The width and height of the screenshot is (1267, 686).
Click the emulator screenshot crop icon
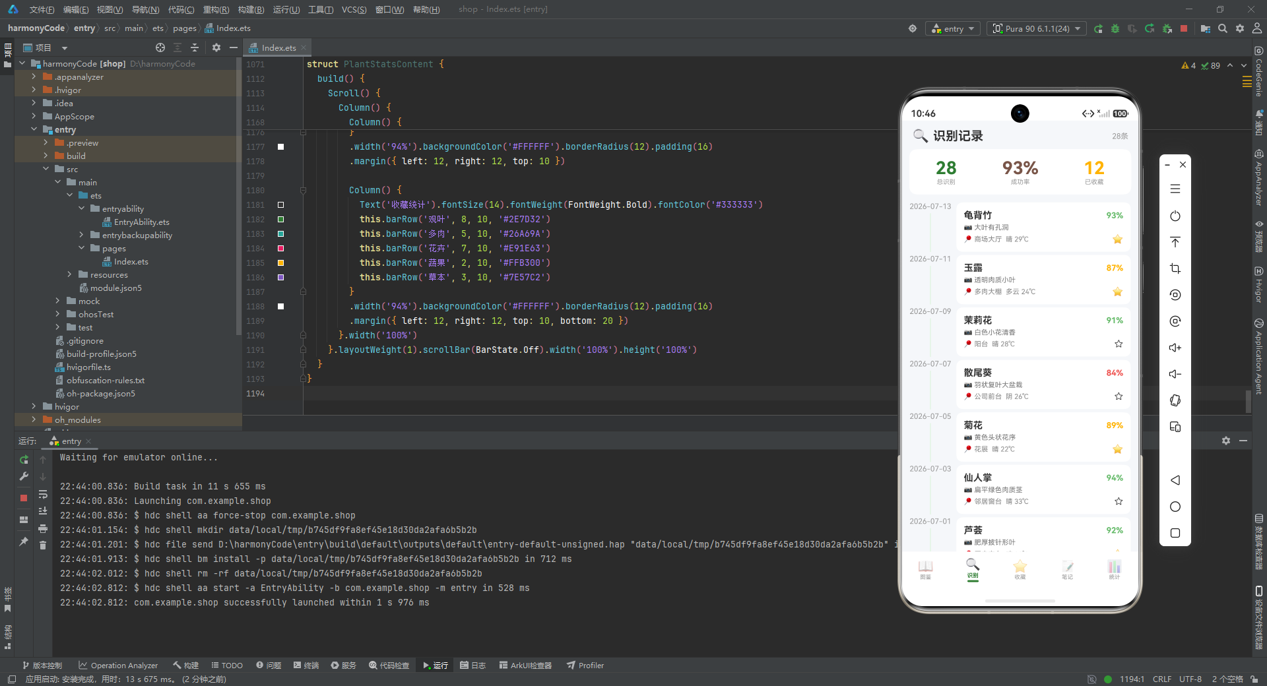1175,268
